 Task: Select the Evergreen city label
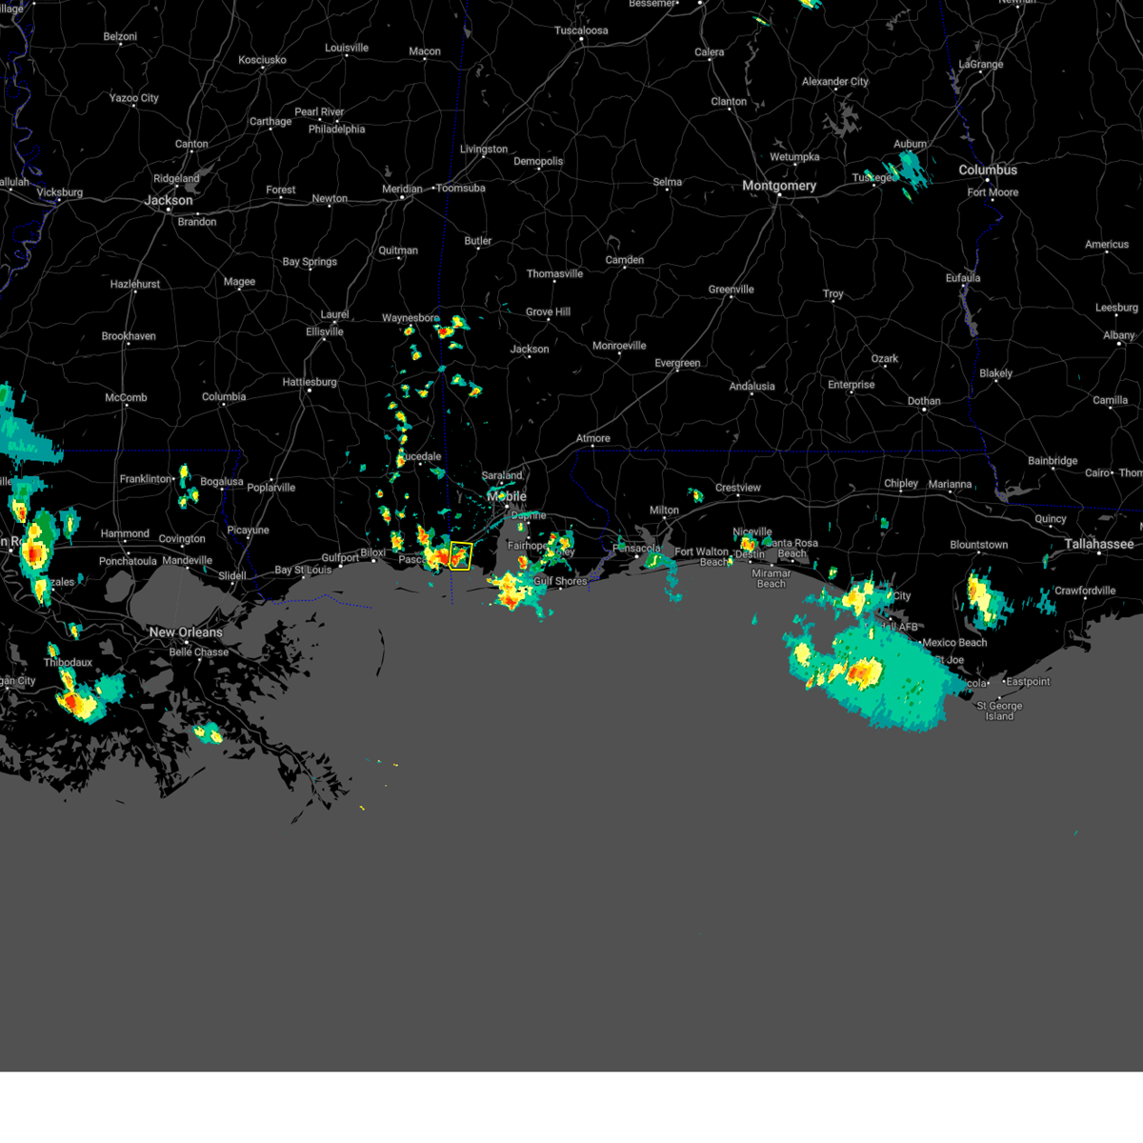click(677, 363)
